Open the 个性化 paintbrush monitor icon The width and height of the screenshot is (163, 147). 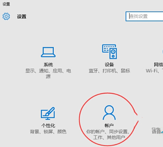(48, 113)
